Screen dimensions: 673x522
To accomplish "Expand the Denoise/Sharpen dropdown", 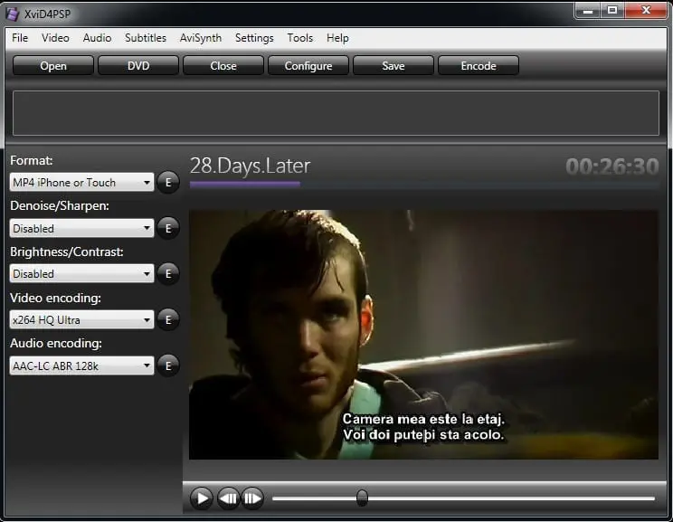I will pyautogui.click(x=81, y=228).
